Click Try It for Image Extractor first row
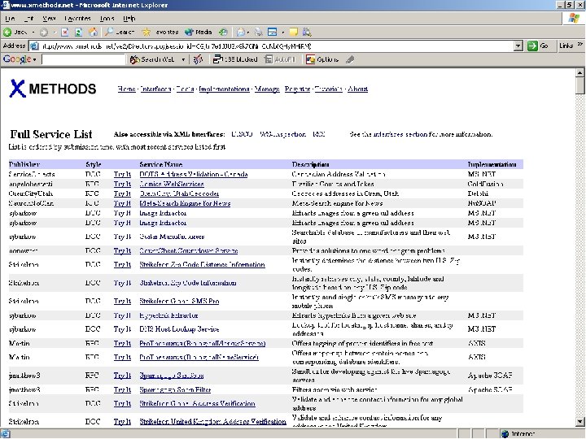 click(x=122, y=213)
